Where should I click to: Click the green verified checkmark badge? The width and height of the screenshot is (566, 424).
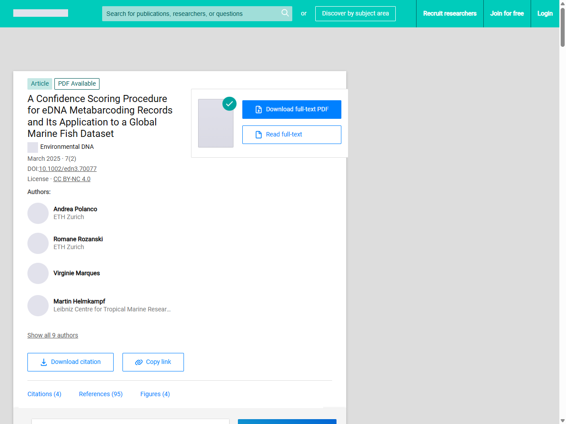click(229, 104)
